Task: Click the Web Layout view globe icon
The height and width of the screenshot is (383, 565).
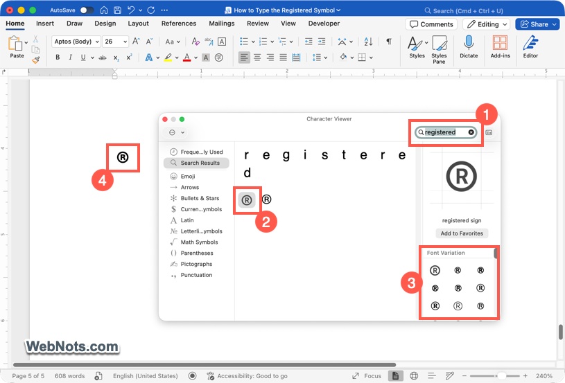Action: click(414, 376)
